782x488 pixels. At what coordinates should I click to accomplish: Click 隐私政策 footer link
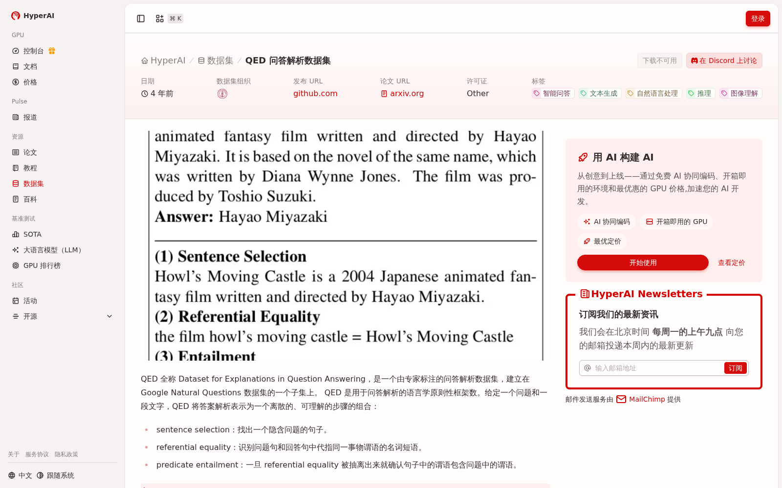tap(66, 454)
